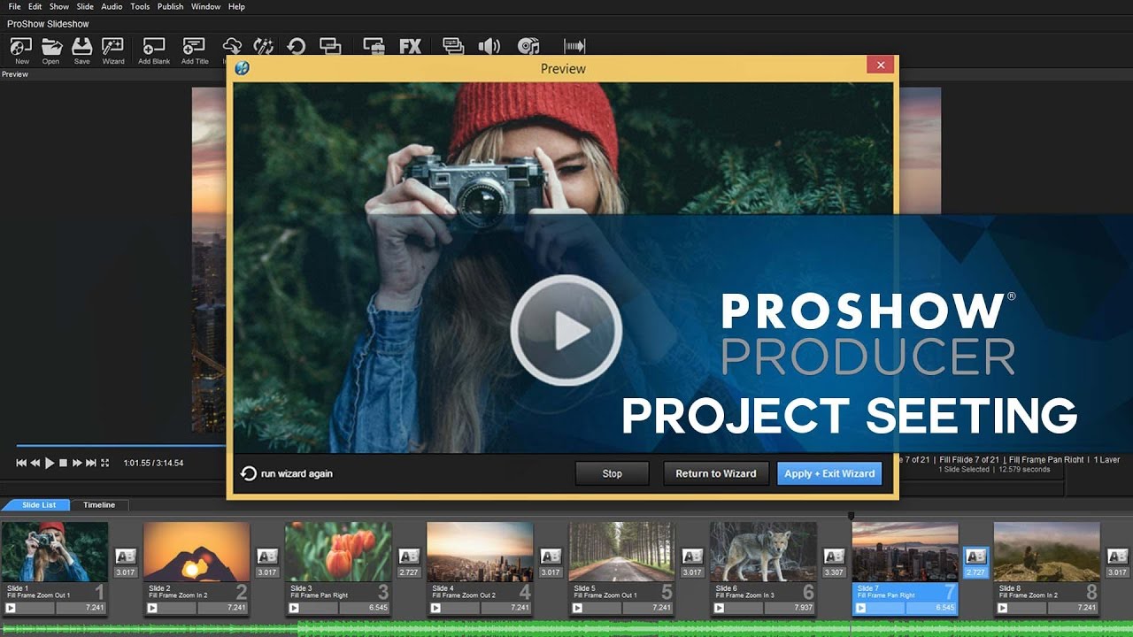Select the Slide 2 heart hands thumbnail

click(197, 552)
